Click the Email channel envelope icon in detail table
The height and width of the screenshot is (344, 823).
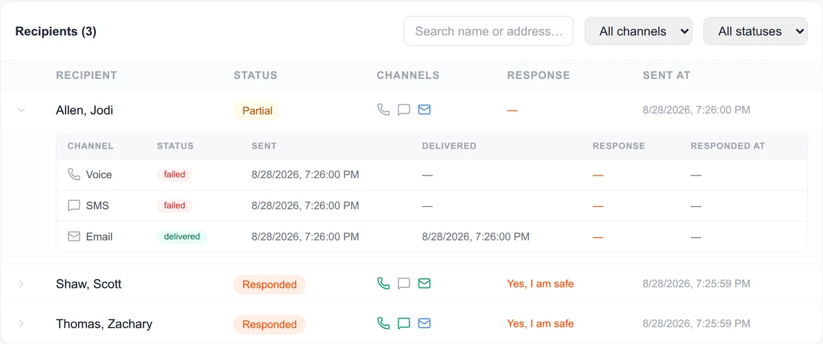[74, 236]
